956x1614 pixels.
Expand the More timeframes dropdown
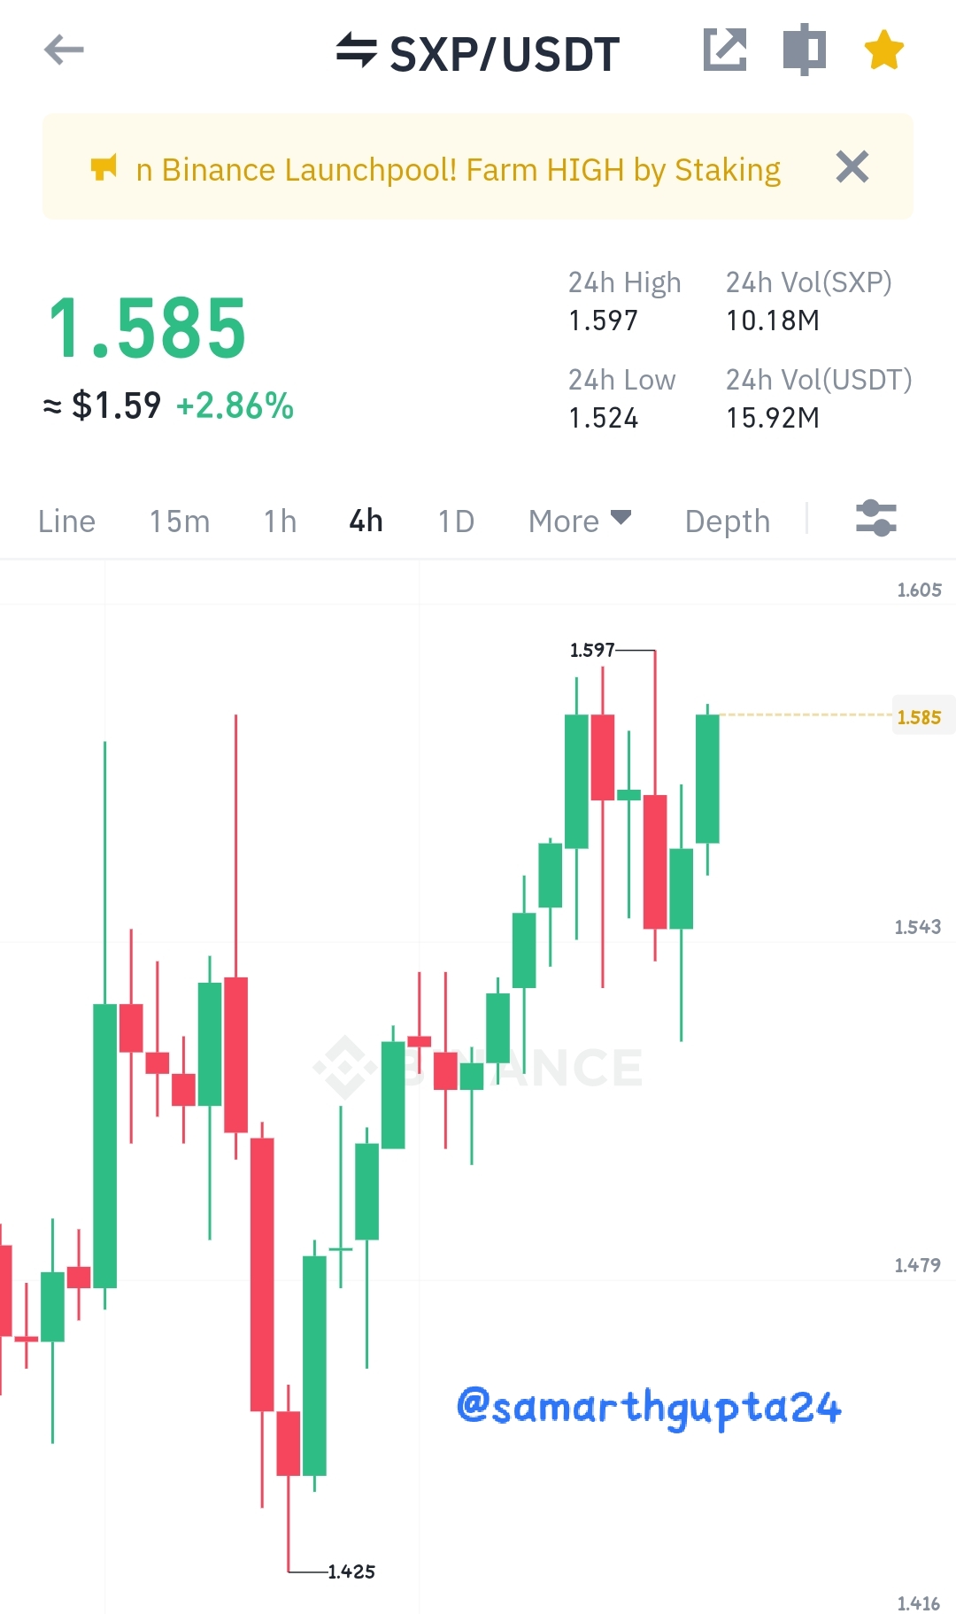click(580, 521)
